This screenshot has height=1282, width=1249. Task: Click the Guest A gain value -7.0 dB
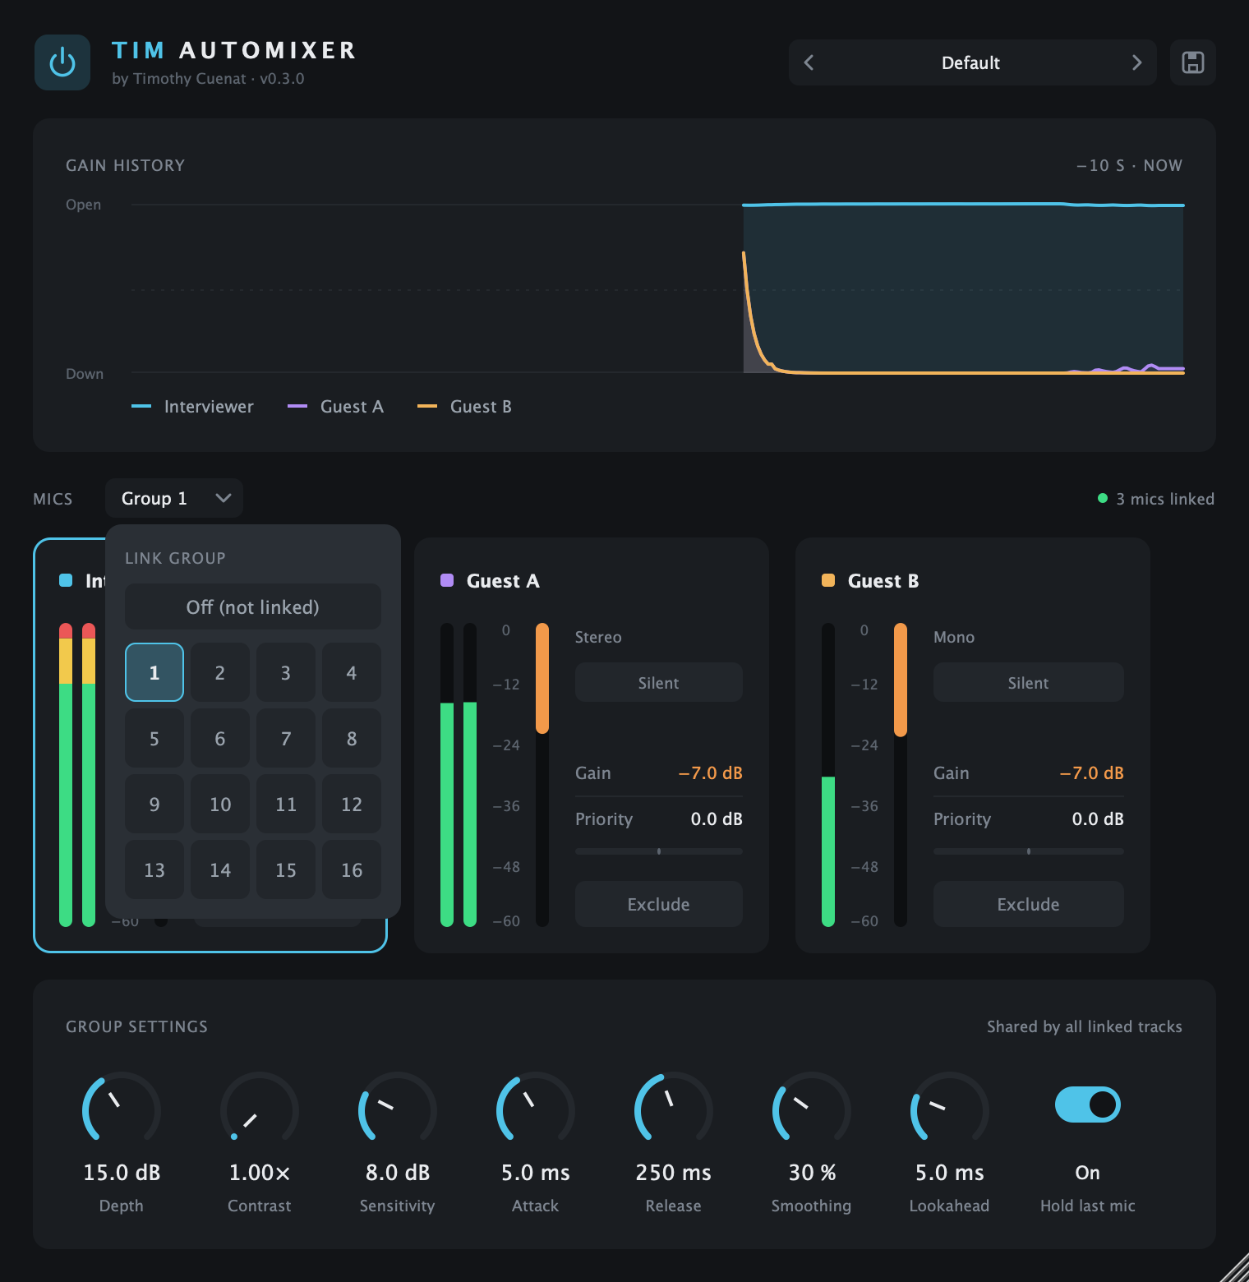(711, 772)
